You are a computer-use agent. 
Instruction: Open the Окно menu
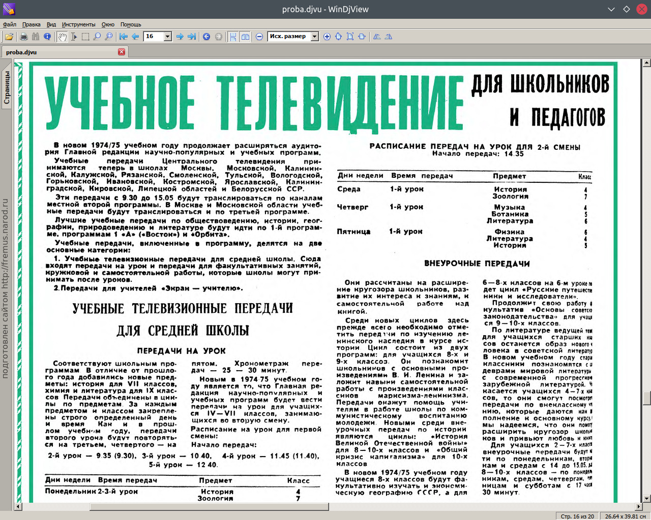pyautogui.click(x=108, y=24)
